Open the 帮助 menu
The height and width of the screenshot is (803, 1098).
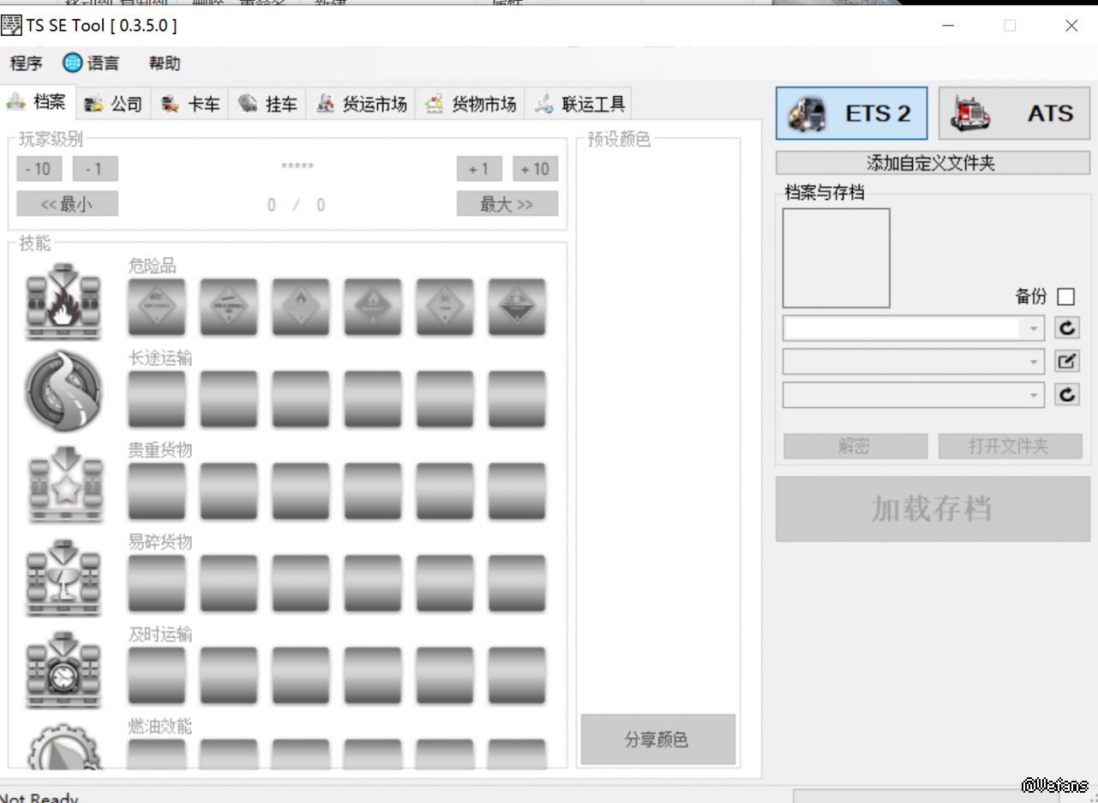[x=165, y=63]
